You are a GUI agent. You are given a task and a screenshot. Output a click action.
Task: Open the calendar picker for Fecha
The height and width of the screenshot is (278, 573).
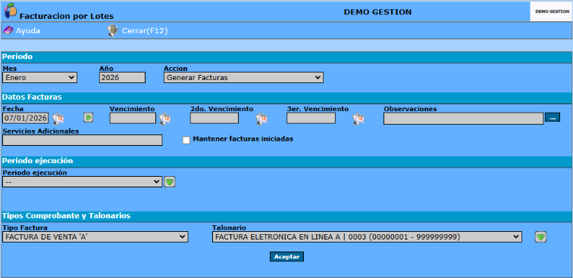click(x=58, y=119)
